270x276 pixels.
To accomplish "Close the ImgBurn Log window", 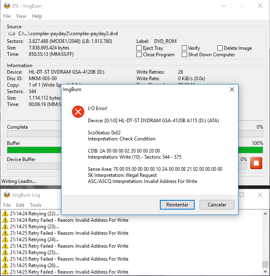I will coord(260,195).
